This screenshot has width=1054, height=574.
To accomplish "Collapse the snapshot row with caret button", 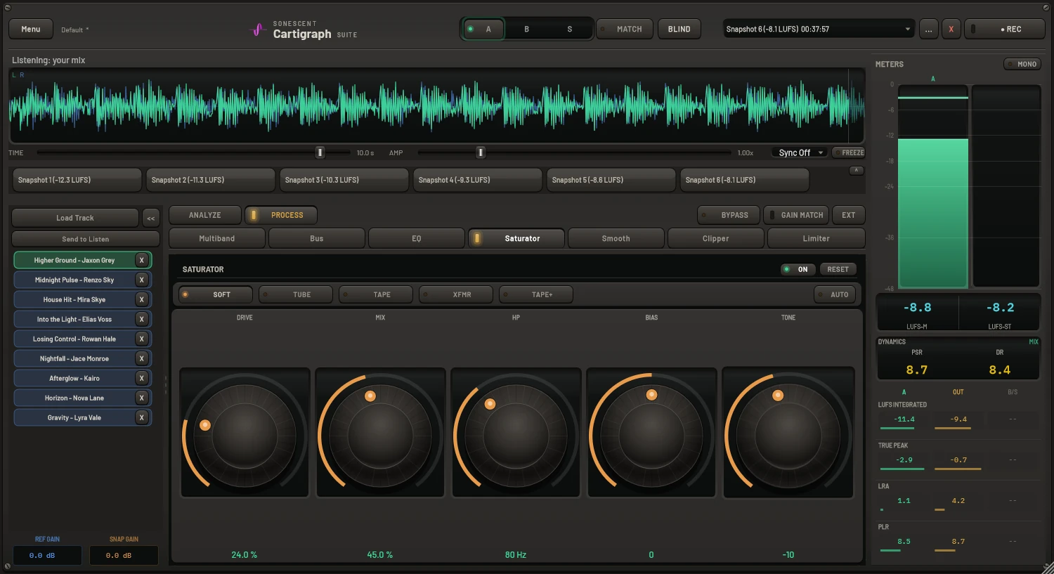I will pyautogui.click(x=855, y=171).
